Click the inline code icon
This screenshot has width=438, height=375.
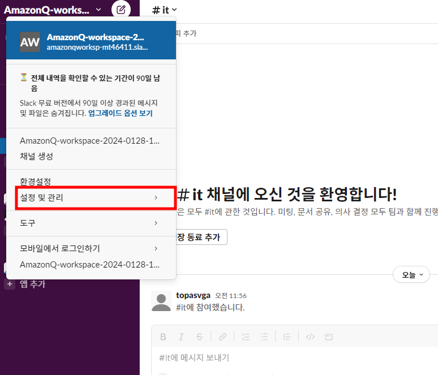point(310,337)
